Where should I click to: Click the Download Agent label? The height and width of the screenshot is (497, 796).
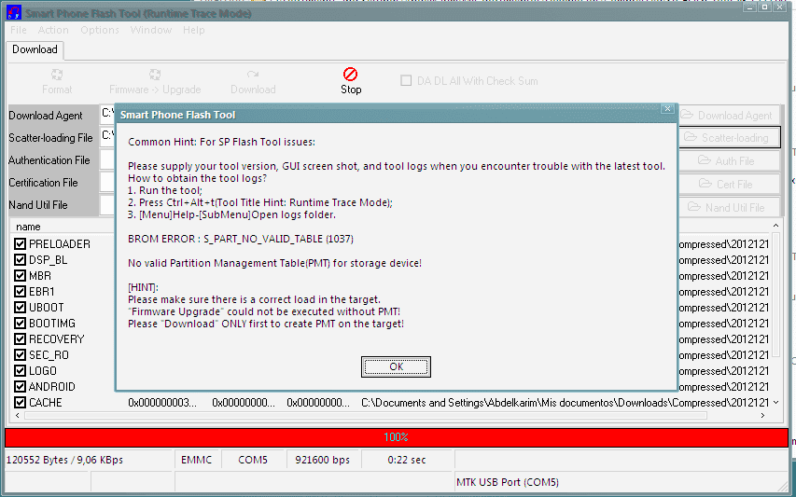pyautogui.click(x=45, y=116)
